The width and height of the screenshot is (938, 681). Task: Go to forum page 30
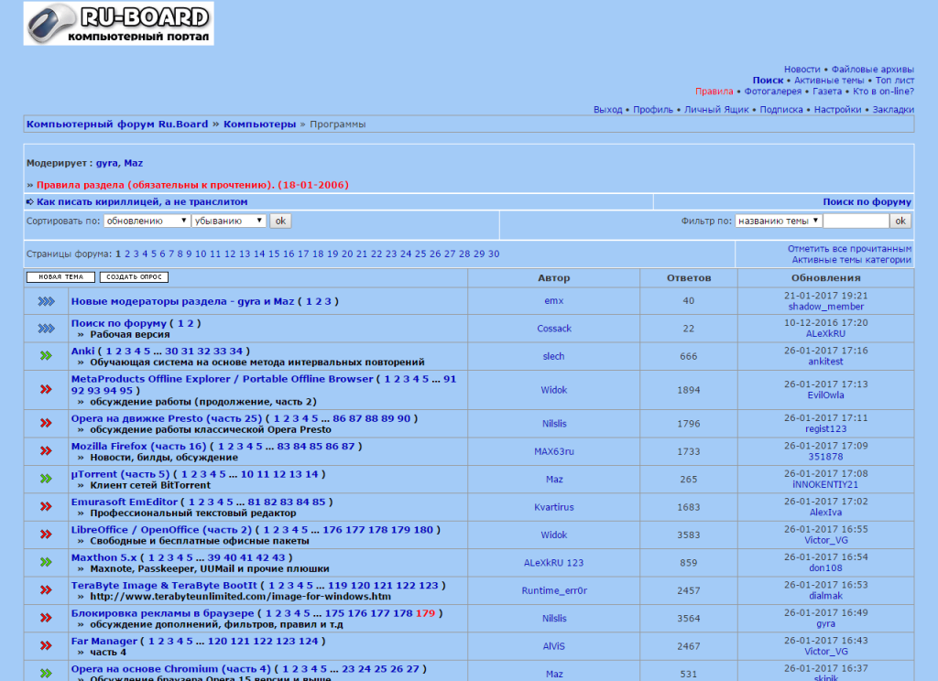494,254
